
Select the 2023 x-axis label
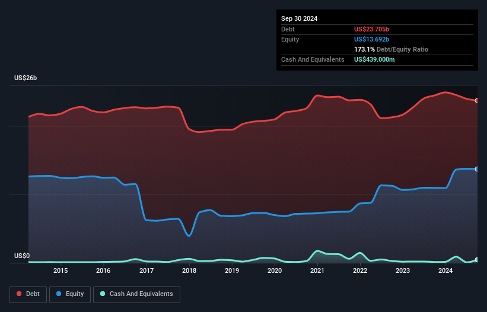coord(403,270)
